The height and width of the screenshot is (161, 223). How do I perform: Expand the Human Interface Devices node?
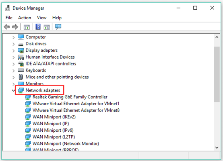(x=14, y=57)
